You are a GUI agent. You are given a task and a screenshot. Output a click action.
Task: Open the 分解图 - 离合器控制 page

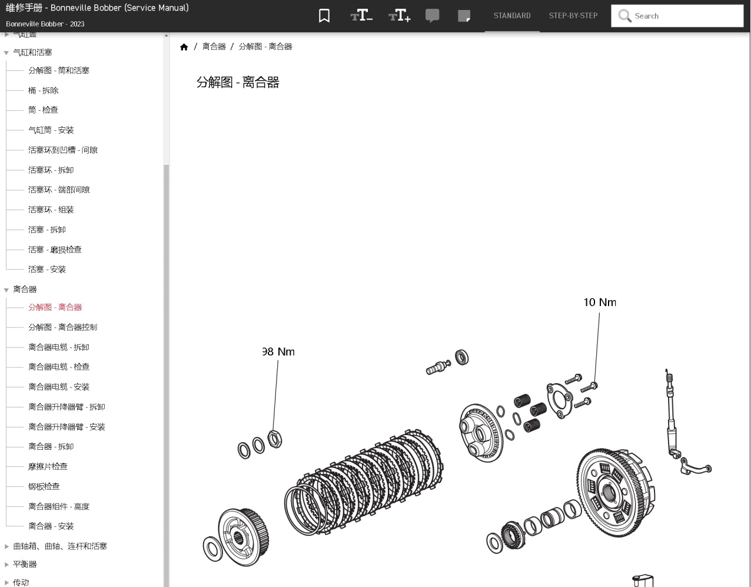pyautogui.click(x=62, y=327)
